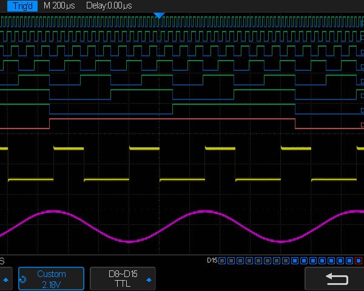Click the red digital waveform trace
The height and width of the screenshot is (291, 364).
tap(170, 119)
